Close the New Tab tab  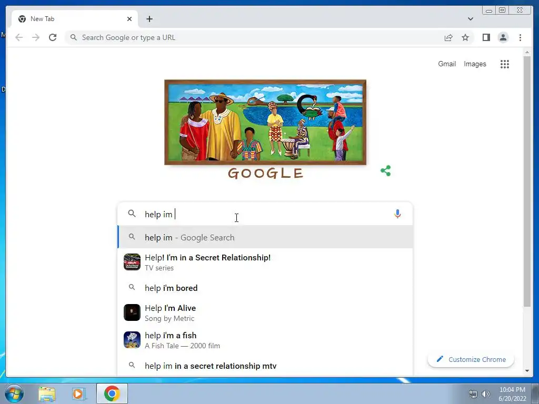coord(129,19)
